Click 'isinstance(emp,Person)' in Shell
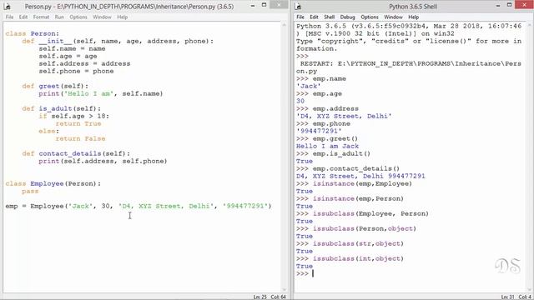Screen dimensions: 534x300 pos(358,198)
